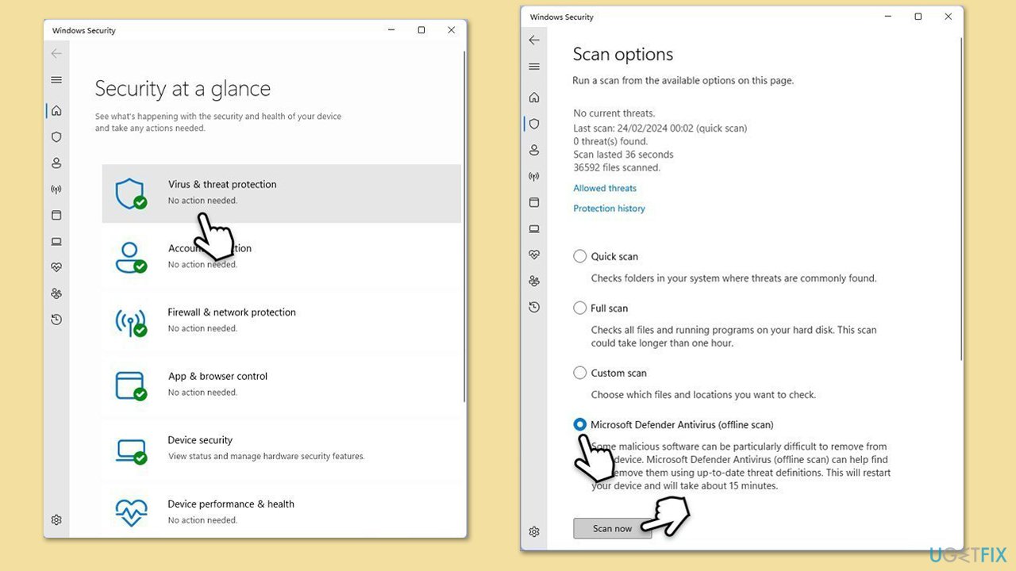This screenshot has height=571, width=1016.
Task: Click the Virus & threat protection shield tile icon
Action: point(130,194)
